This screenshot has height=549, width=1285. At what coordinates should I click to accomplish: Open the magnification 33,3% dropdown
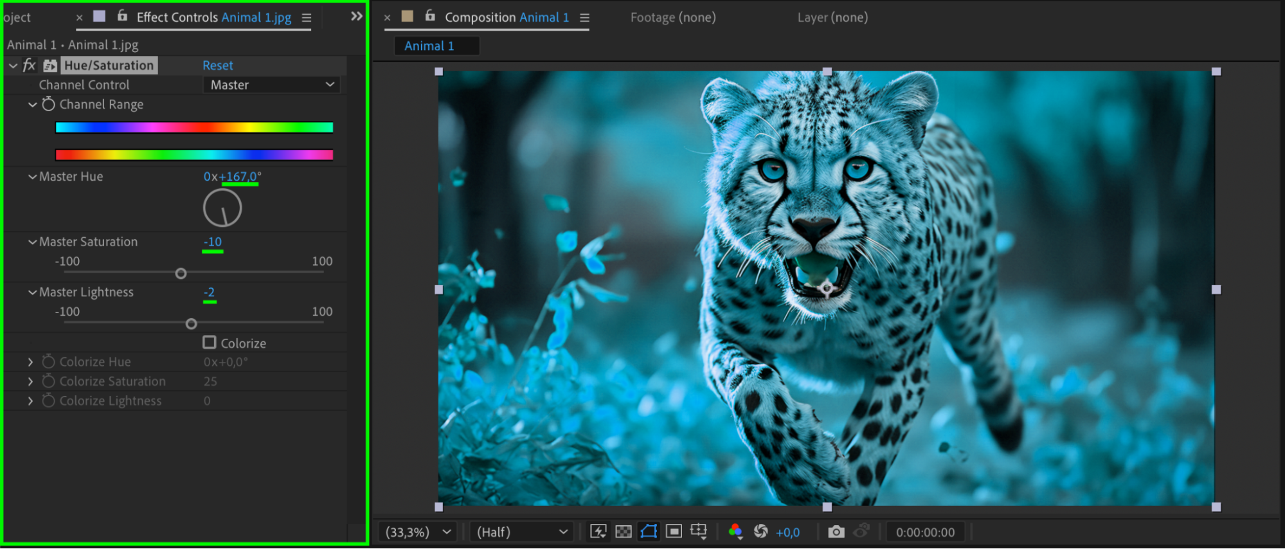click(x=418, y=532)
